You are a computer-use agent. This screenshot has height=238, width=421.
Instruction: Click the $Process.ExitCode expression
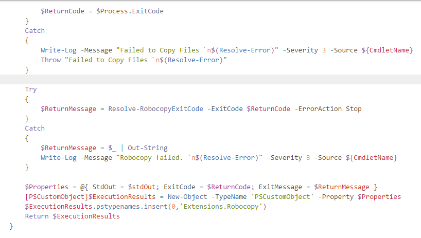click(x=130, y=11)
